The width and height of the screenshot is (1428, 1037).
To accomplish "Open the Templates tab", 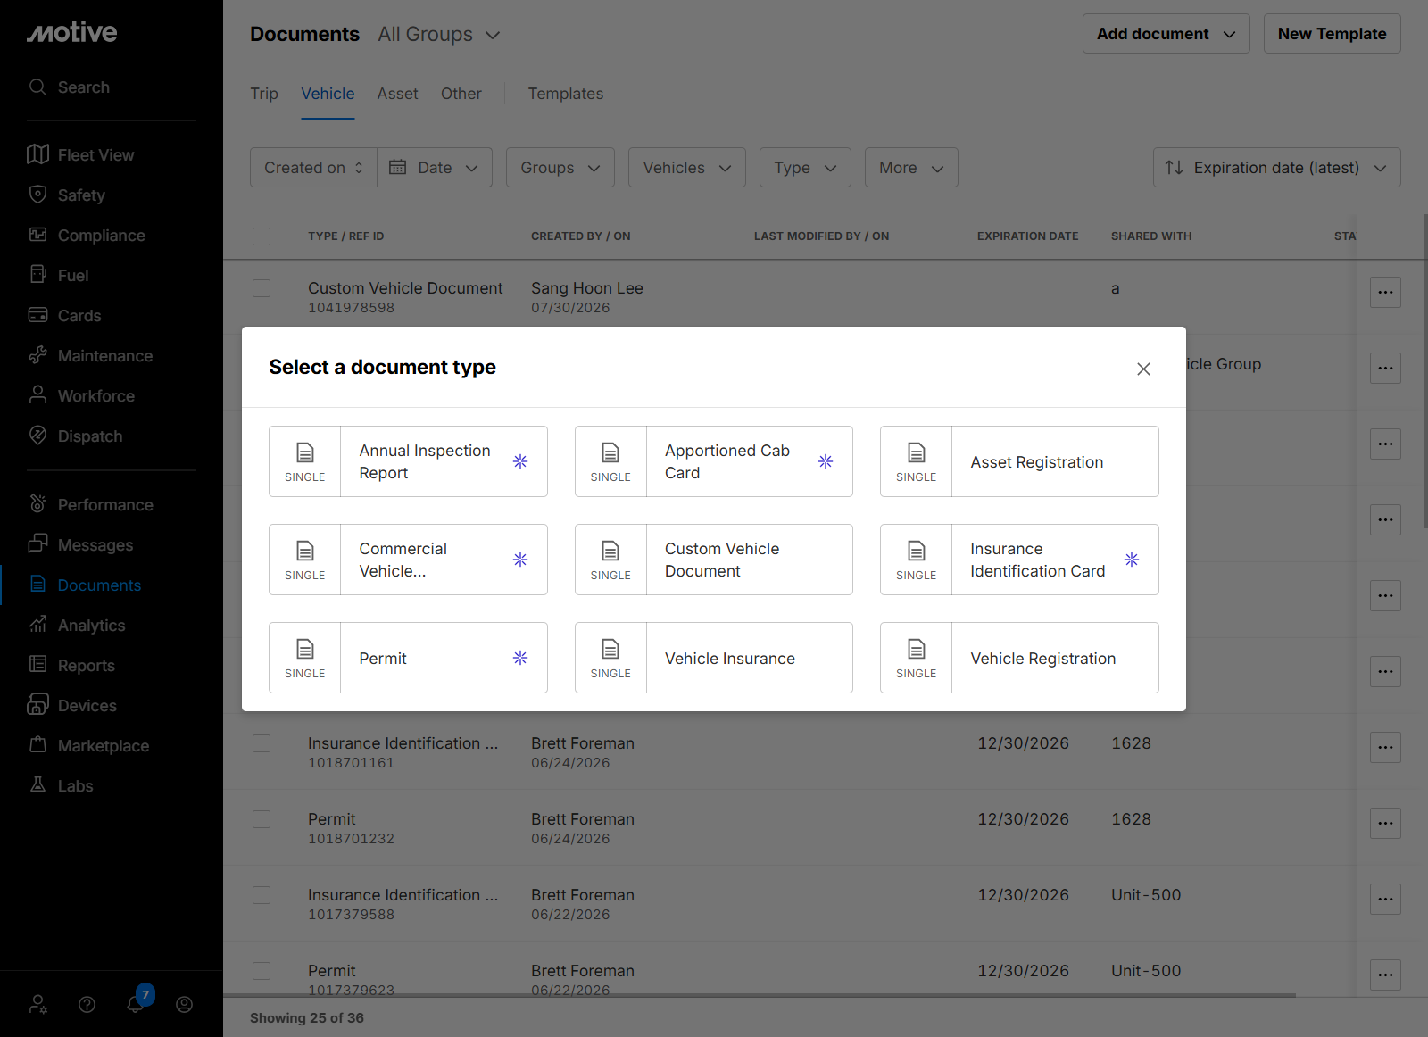I will coord(566,94).
